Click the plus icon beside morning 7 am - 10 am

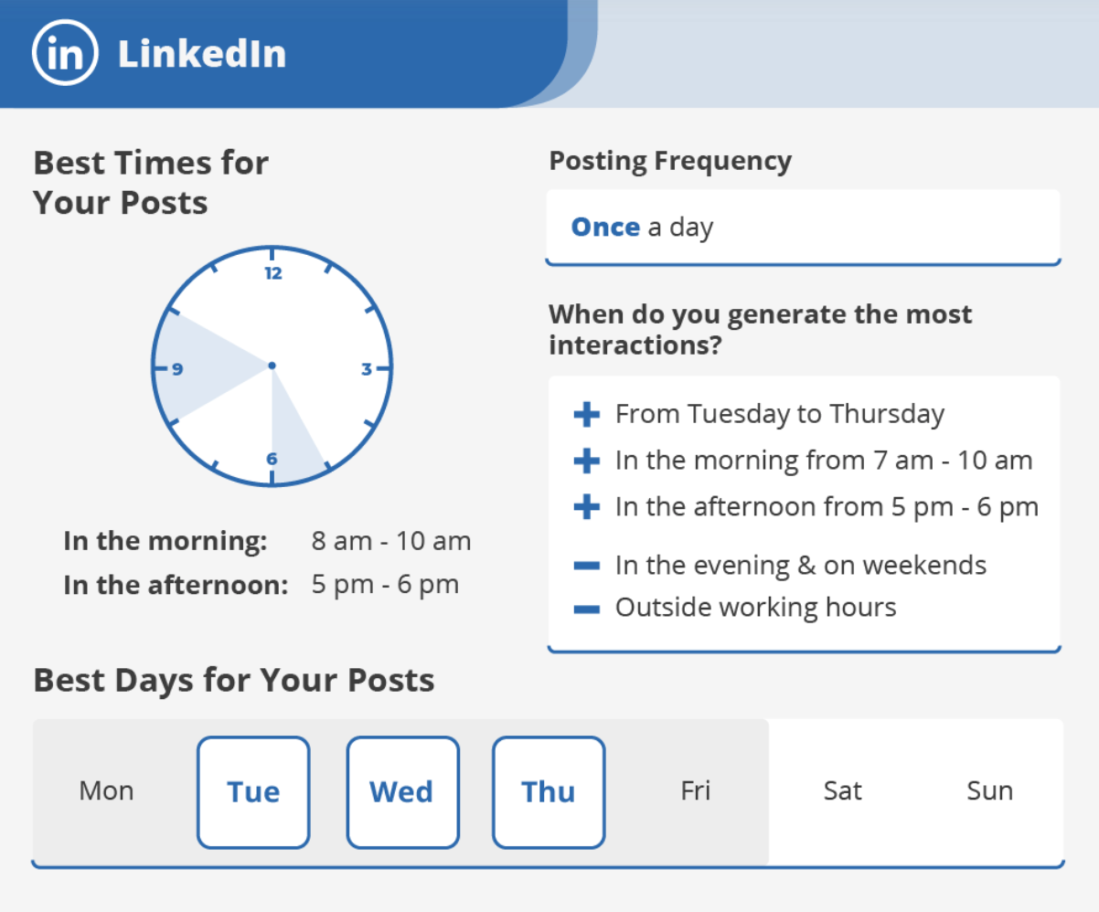586,461
